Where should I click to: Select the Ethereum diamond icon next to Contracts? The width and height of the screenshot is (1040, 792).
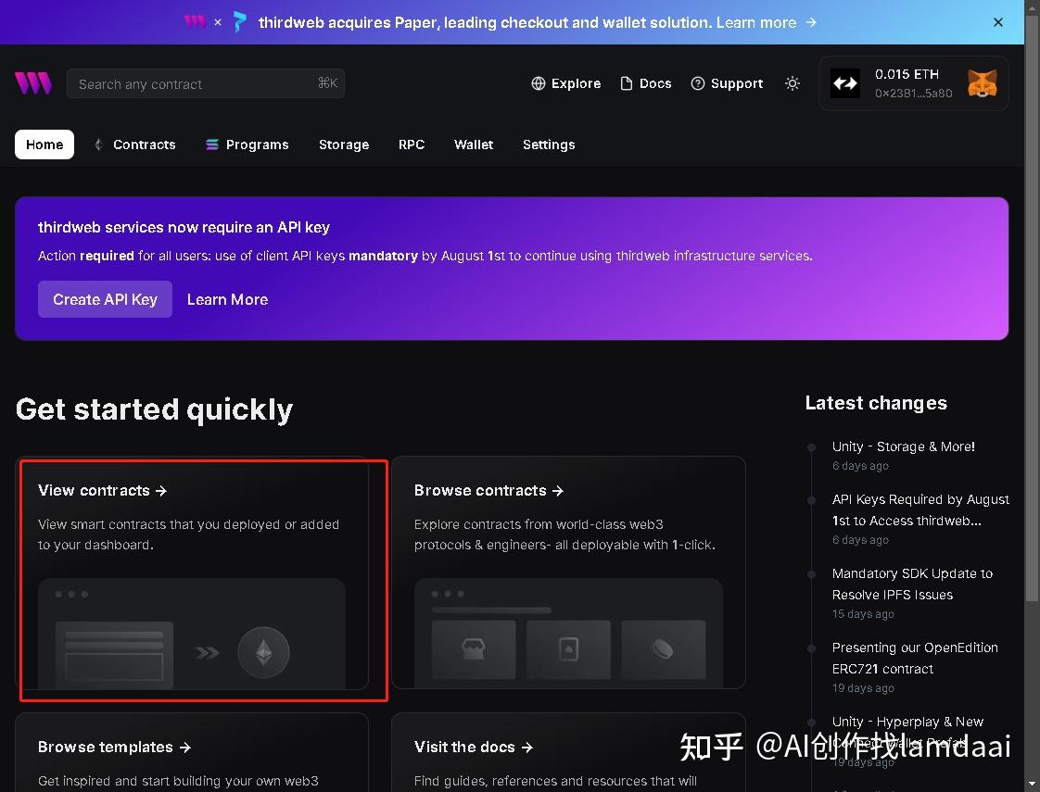click(97, 145)
